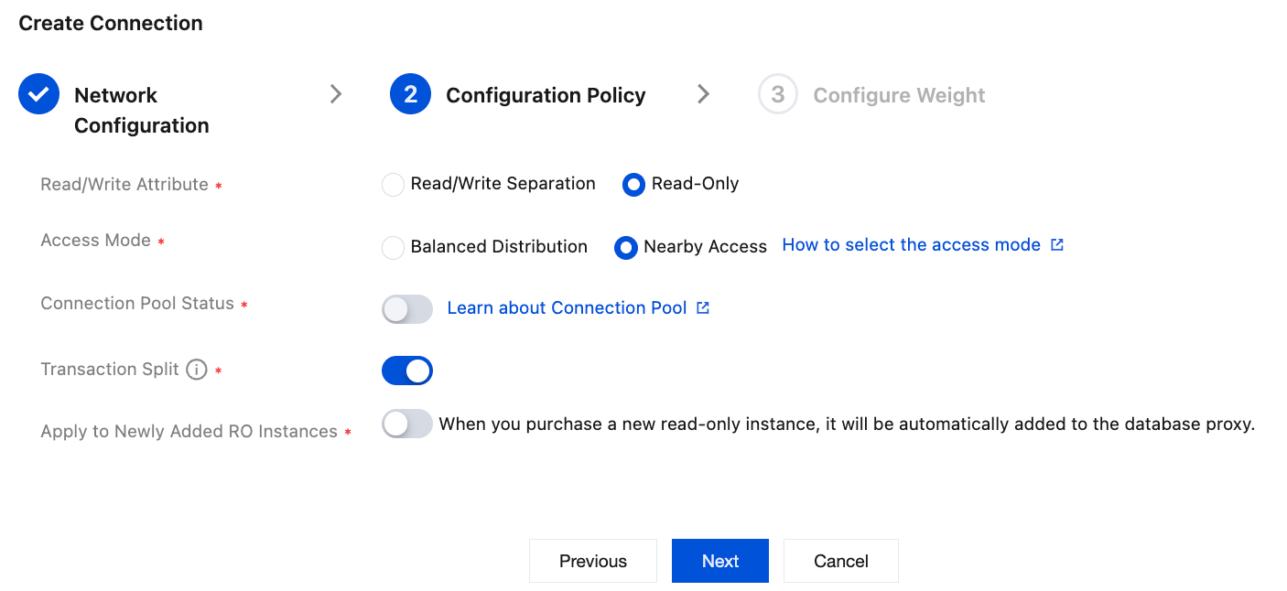Click the step 3 Configure Weight circle
This screenshot has height=591, width=1287.
pos(778,94)
